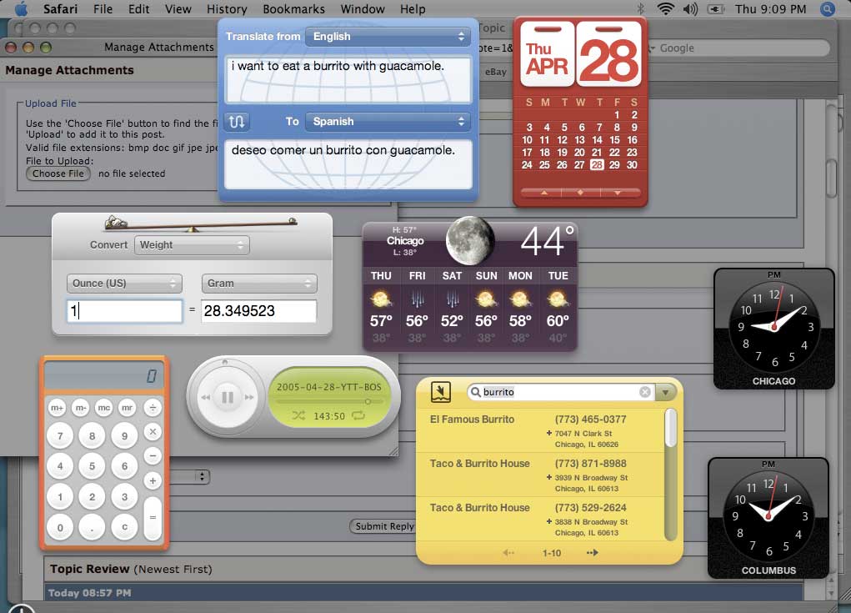Viewport: 851px width, 613px height.
Task: Tap the calculator 5 key
Action: (x=93, y=466)
